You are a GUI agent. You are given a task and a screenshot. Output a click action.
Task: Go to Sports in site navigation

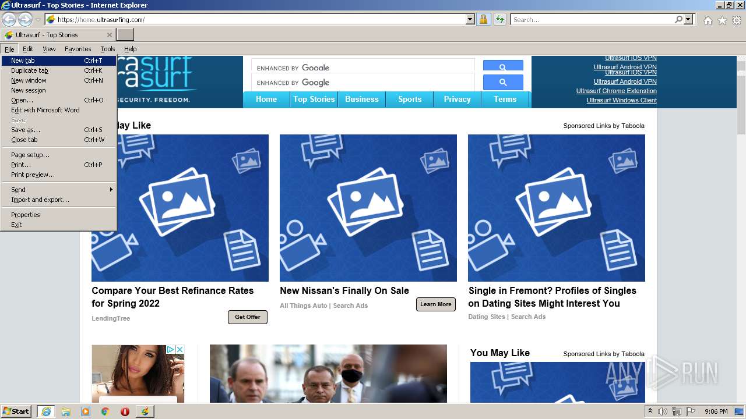pyautogui.click(x=410, y=100)
